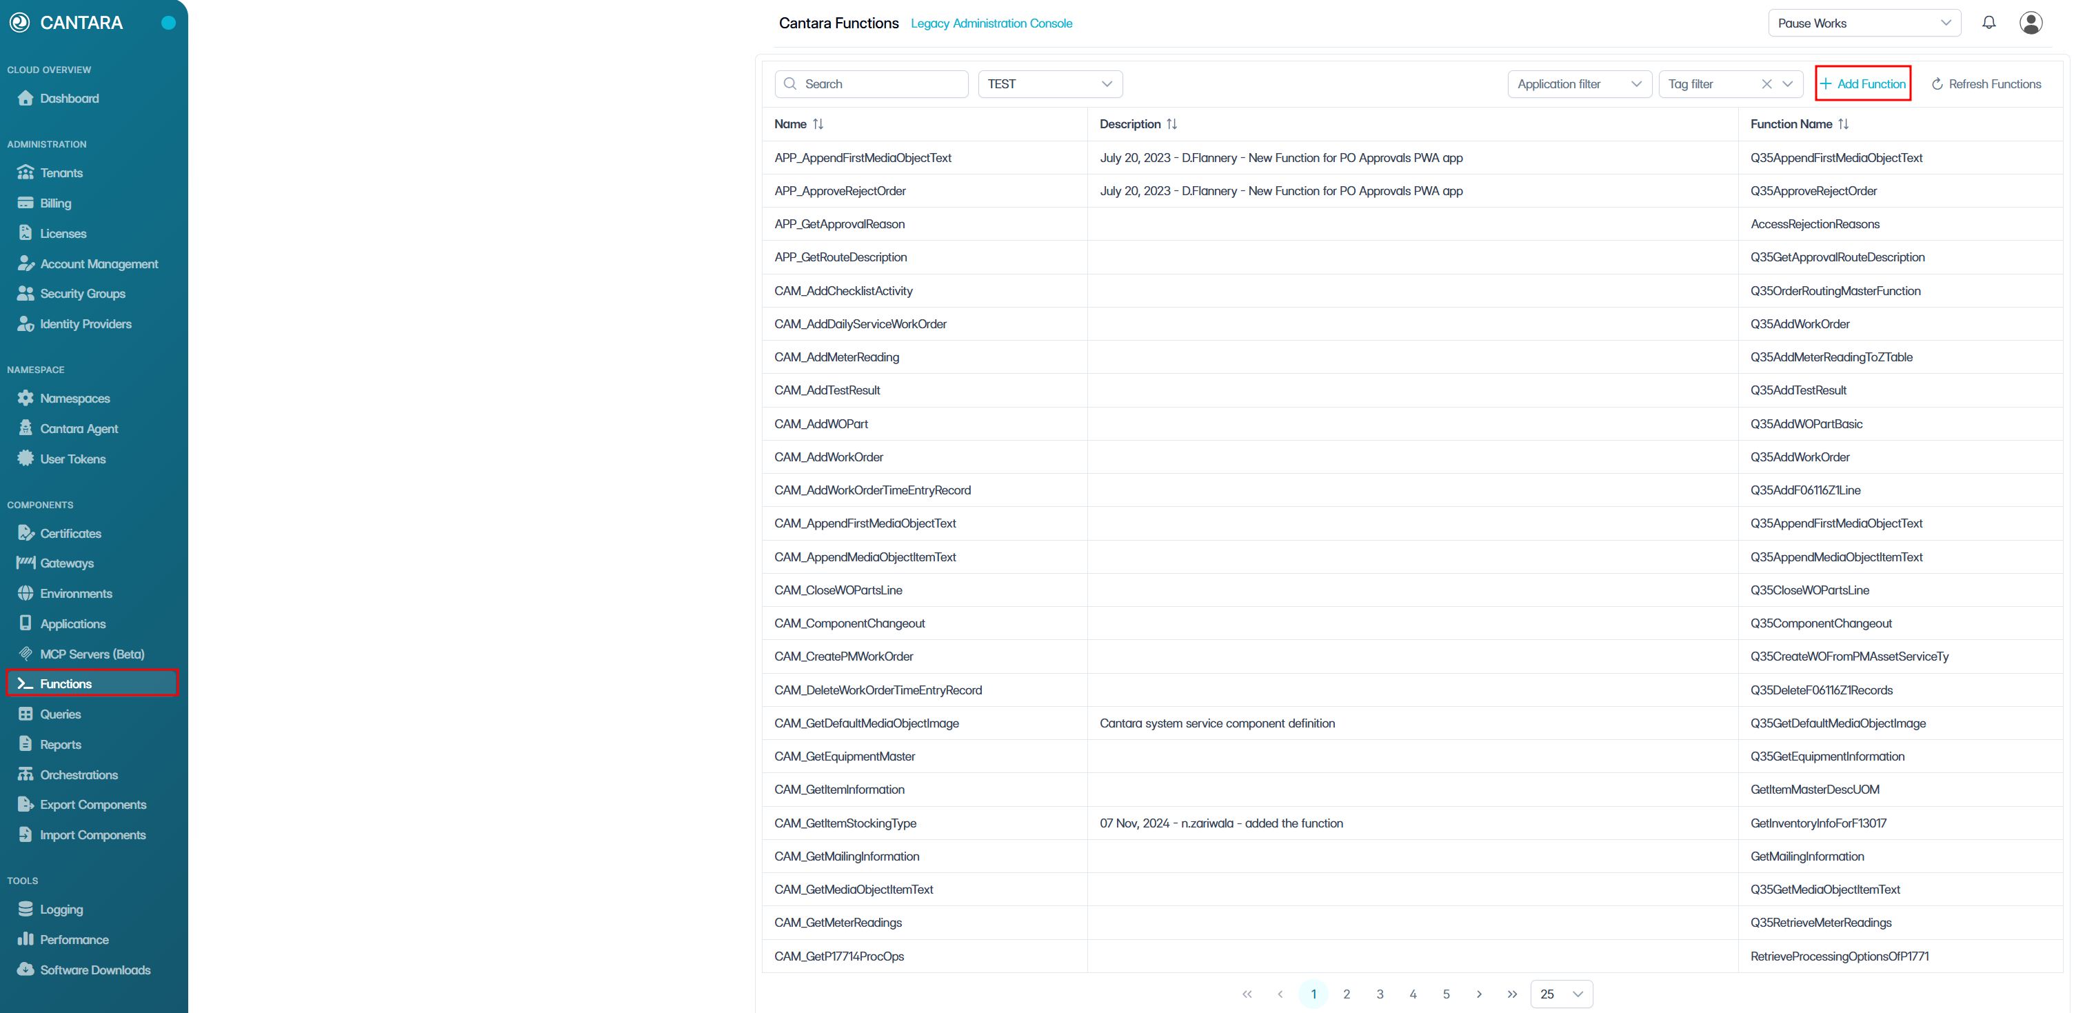Open the rows-per-page 25 dropdown
The image size is (2074, 1013).
pyautogui.click(x=1561, y=994)
